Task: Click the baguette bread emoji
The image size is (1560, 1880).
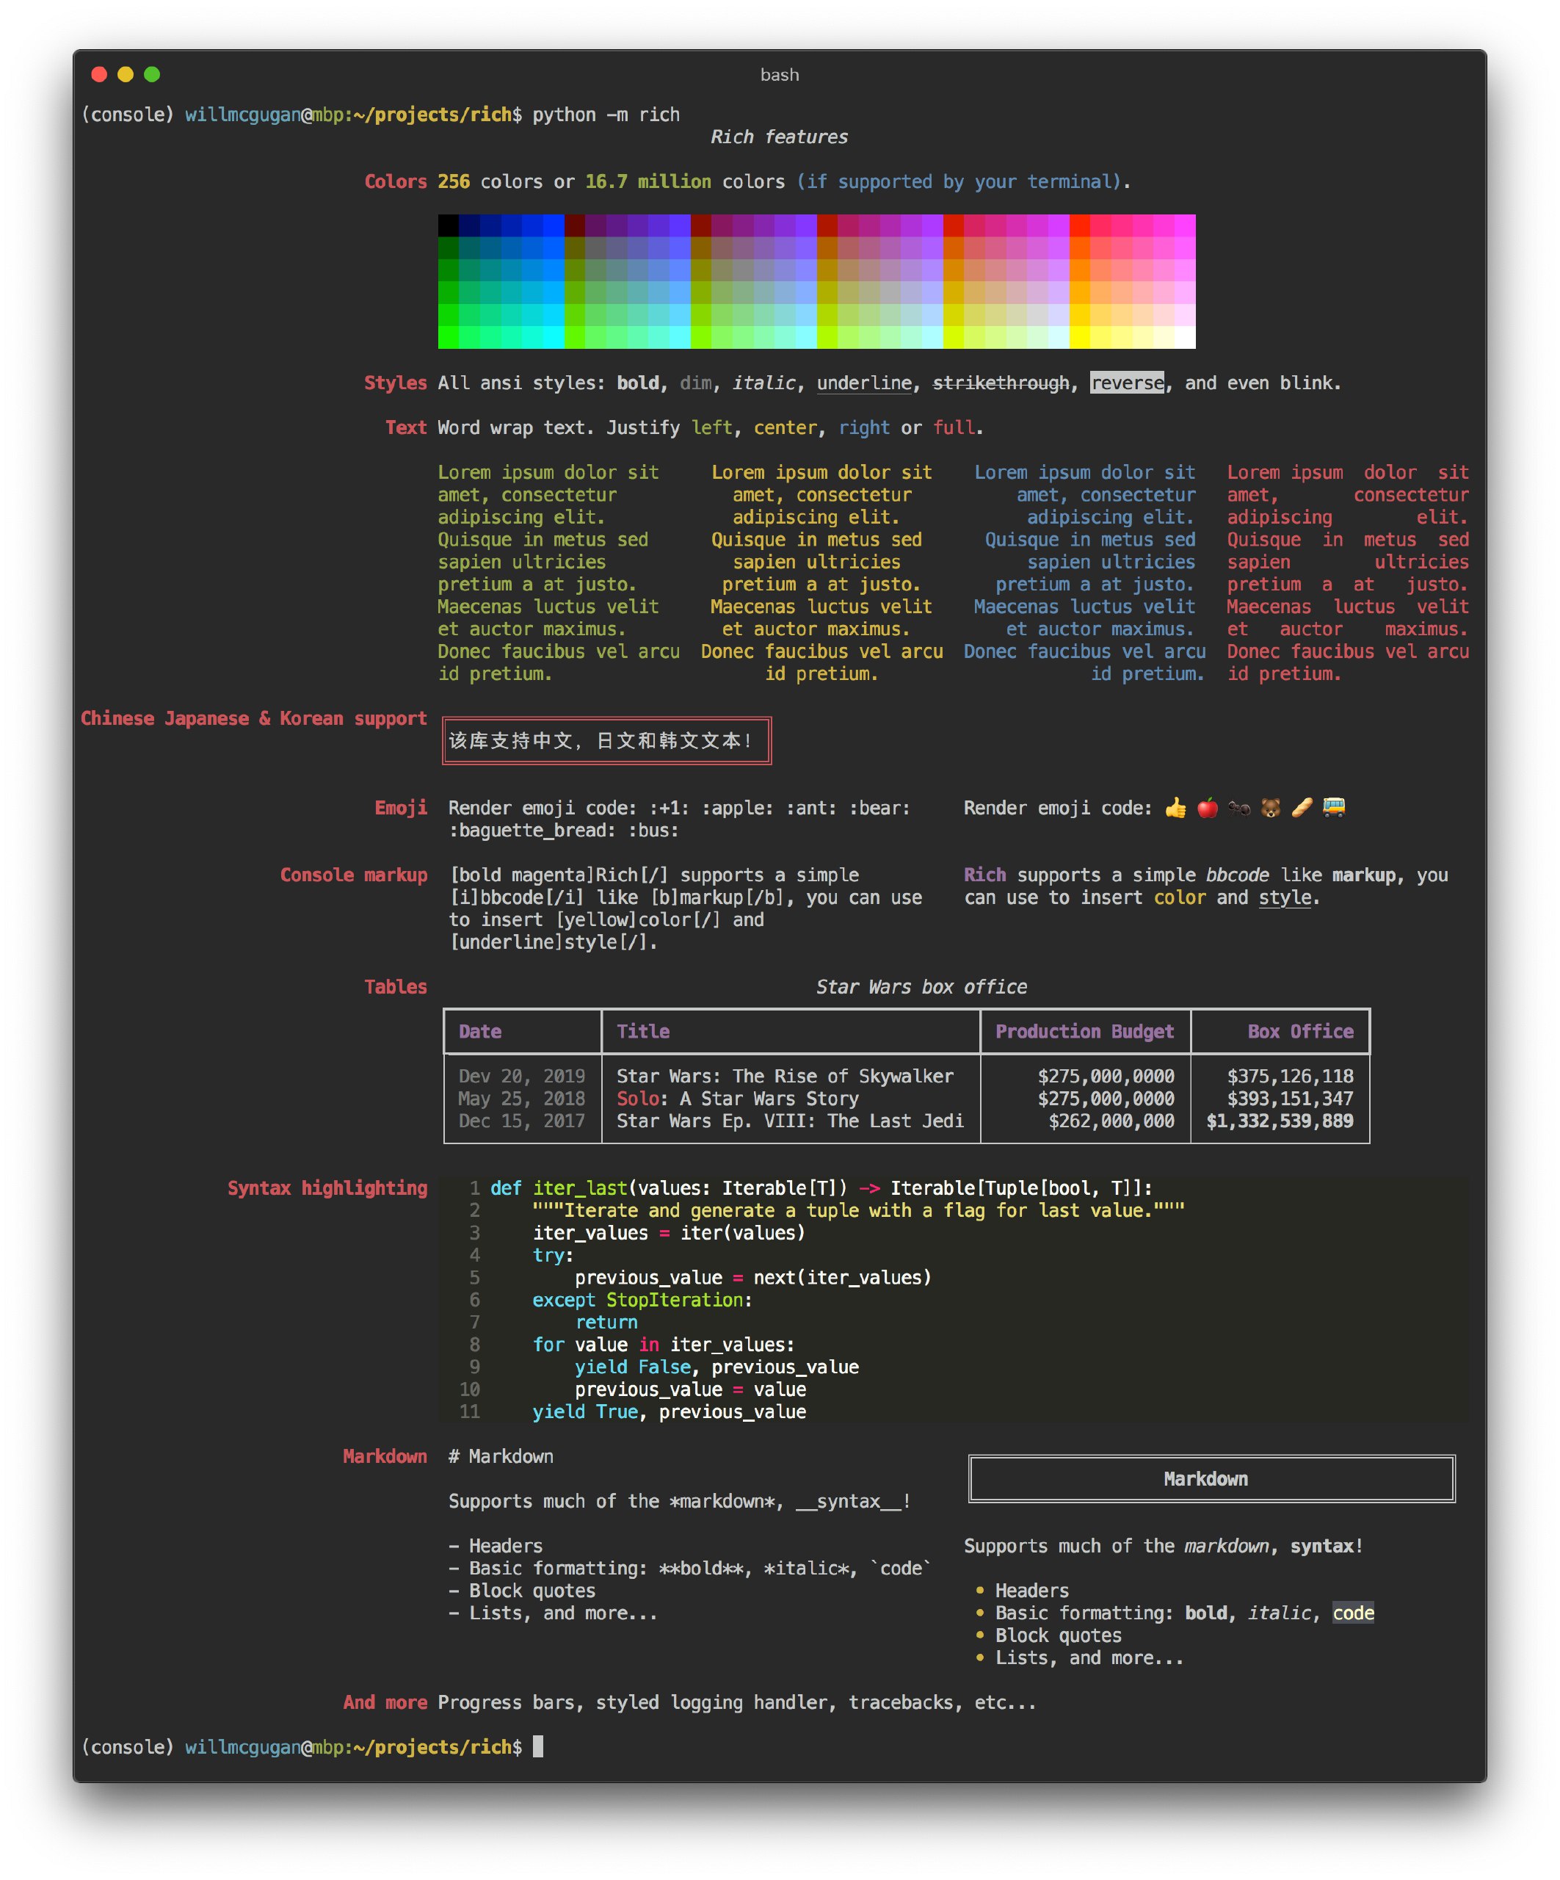Action: (x=1302, y=808)
